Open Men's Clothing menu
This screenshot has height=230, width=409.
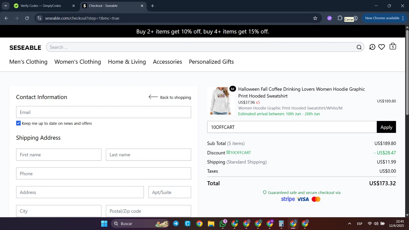28,62
